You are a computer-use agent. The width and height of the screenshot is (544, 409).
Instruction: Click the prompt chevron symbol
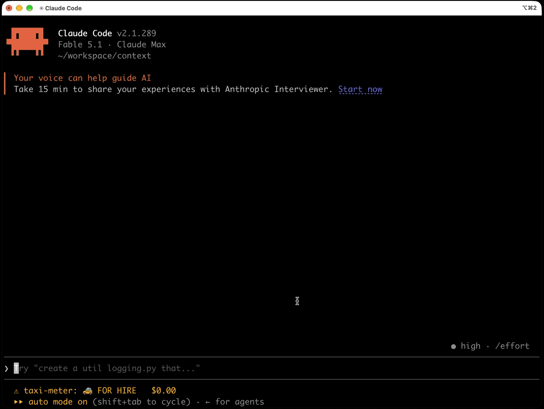click(6, 369)
